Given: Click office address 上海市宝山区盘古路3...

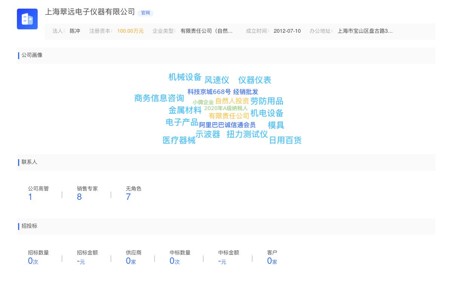Looking at the screenshot, I should (x=365, y=31).
